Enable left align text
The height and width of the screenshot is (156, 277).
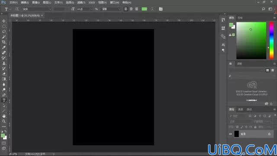pos(126,9)
